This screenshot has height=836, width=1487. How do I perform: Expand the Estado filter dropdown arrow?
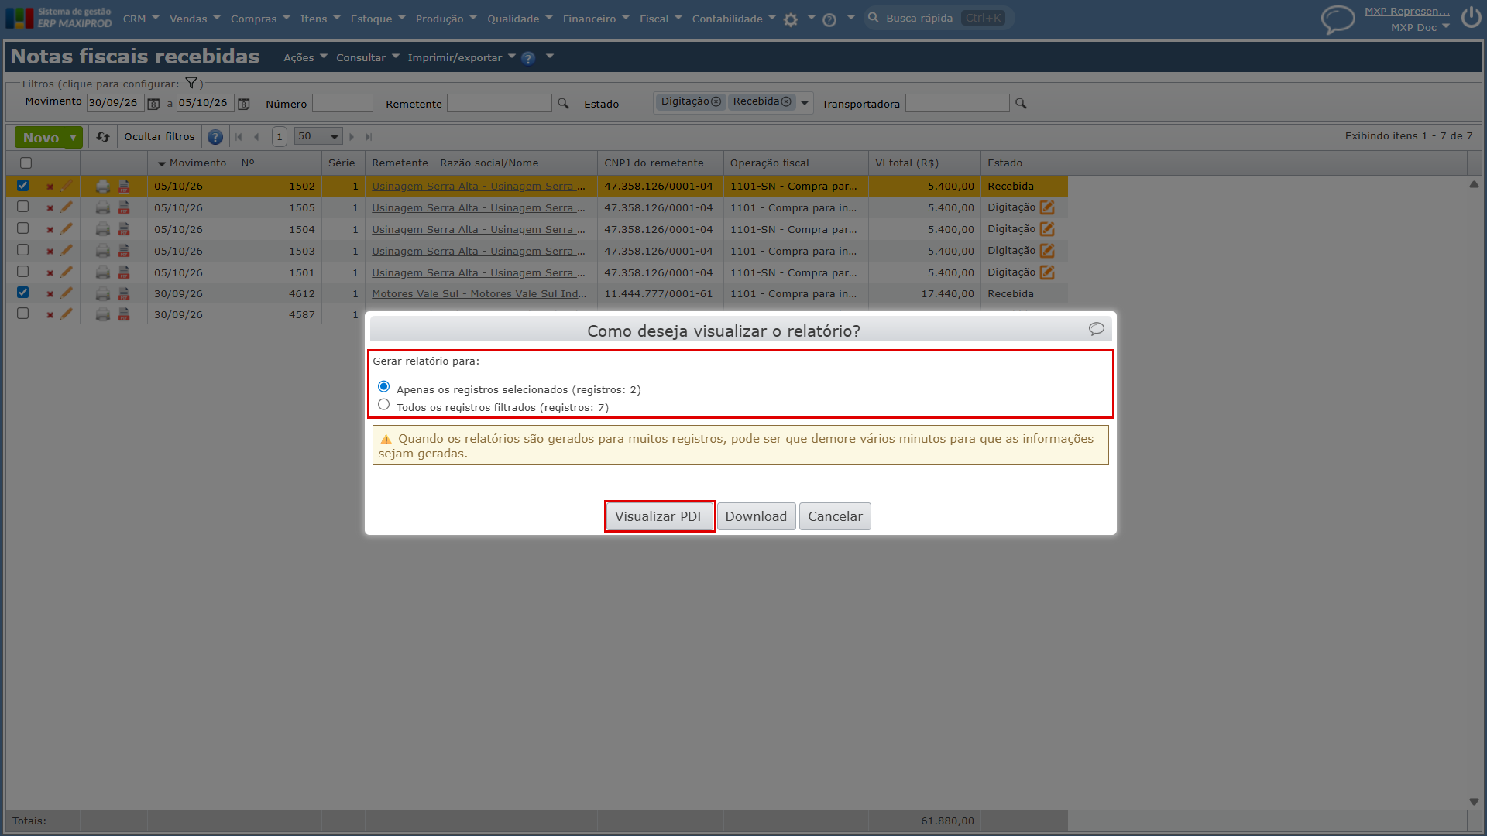coord(804,103)
